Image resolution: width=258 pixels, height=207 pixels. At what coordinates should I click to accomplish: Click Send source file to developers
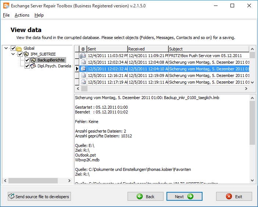[x=39, y=196]
